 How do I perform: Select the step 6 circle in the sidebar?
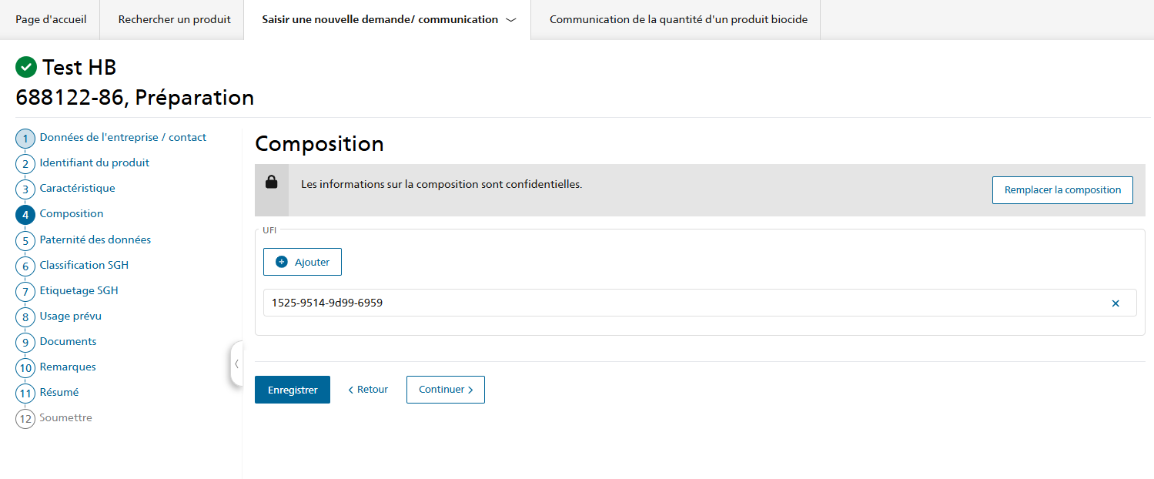coord(25,266)
